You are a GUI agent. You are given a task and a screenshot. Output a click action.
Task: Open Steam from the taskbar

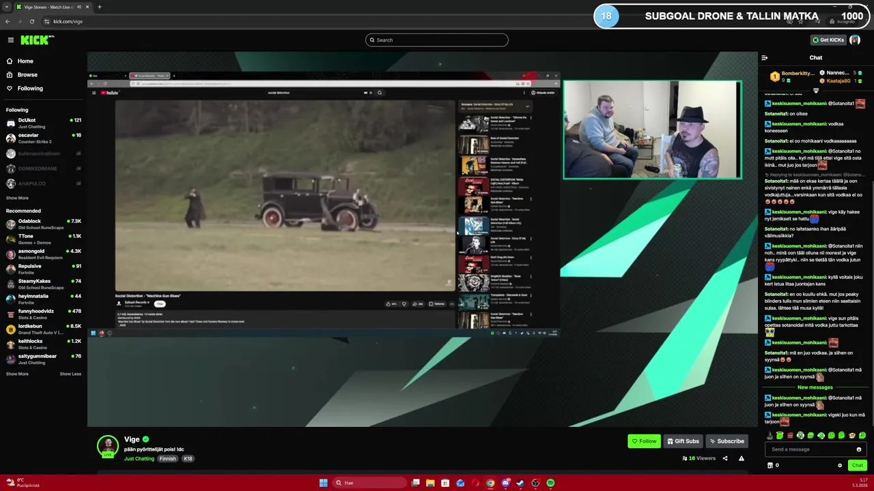(x=520, y=483)
